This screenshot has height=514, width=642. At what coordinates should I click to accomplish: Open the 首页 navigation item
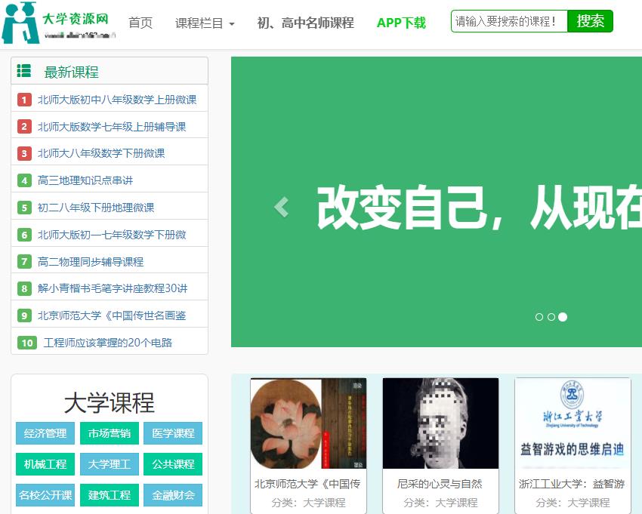pos(140,23)
